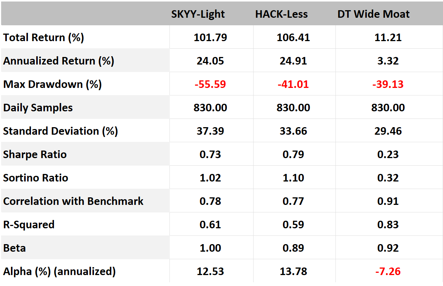
Task: Select the Total Return (%) row label
Action: 43,38
